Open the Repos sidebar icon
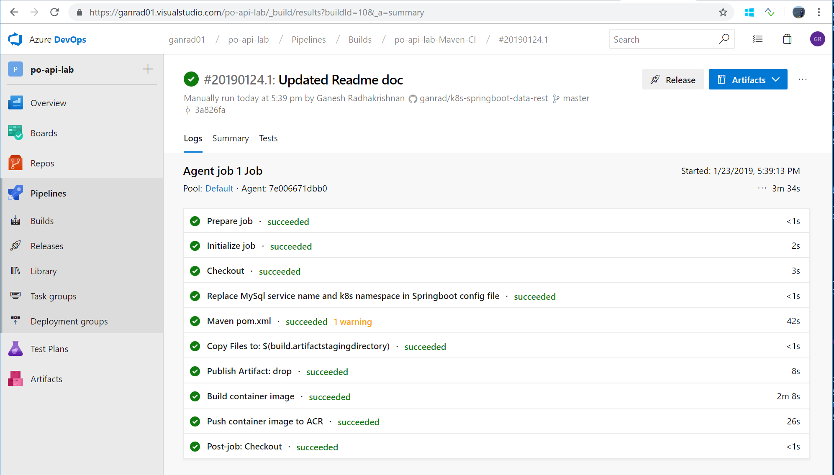 pyautogui.click(x=15, y=163)
